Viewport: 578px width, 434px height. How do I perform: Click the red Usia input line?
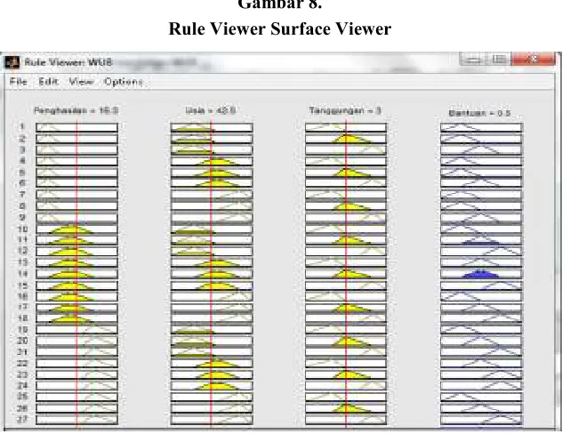[x=212, y=275]
